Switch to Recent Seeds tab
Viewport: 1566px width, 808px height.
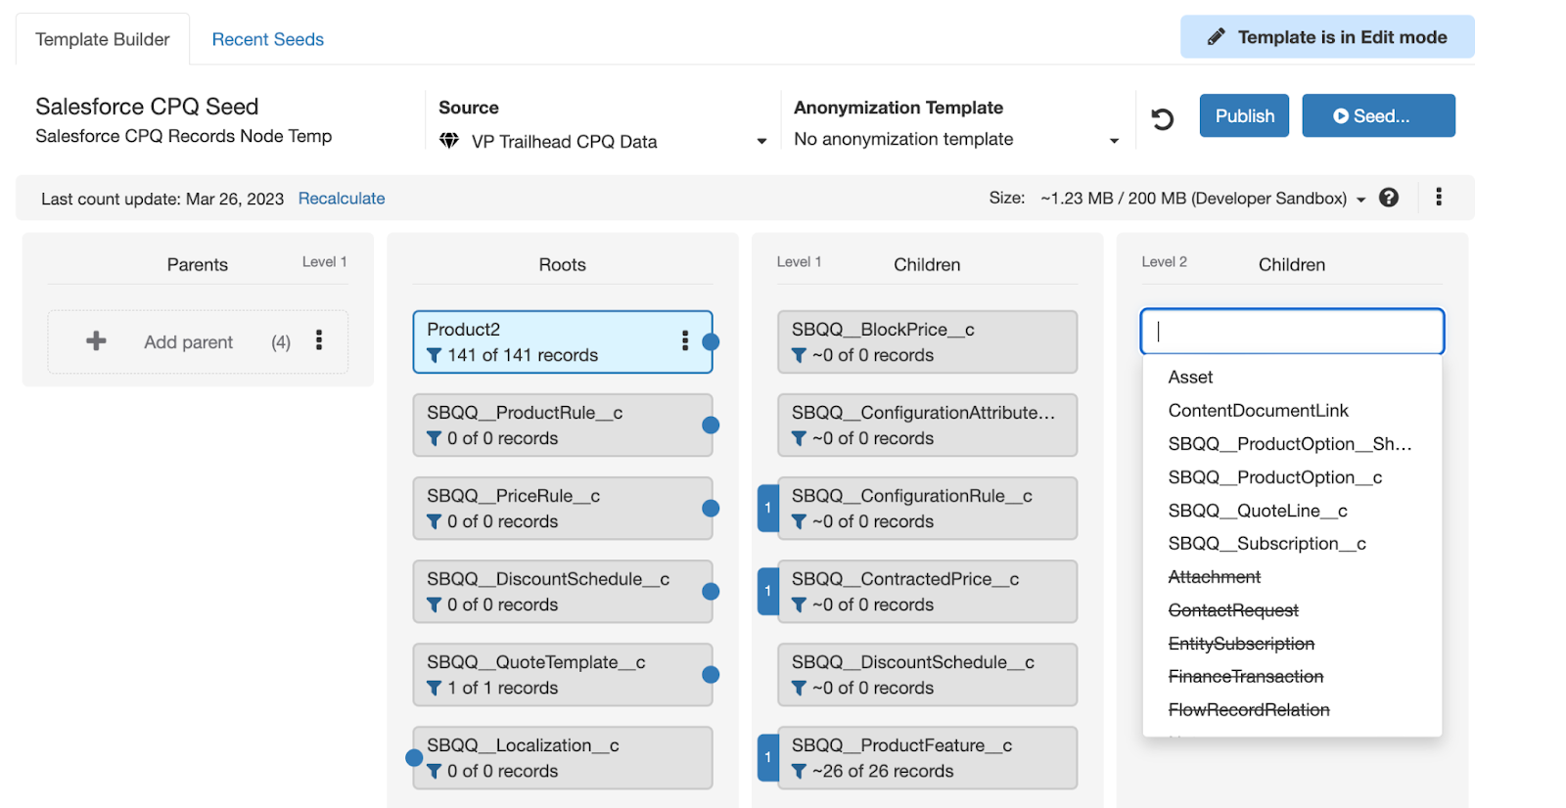[268, 39]
